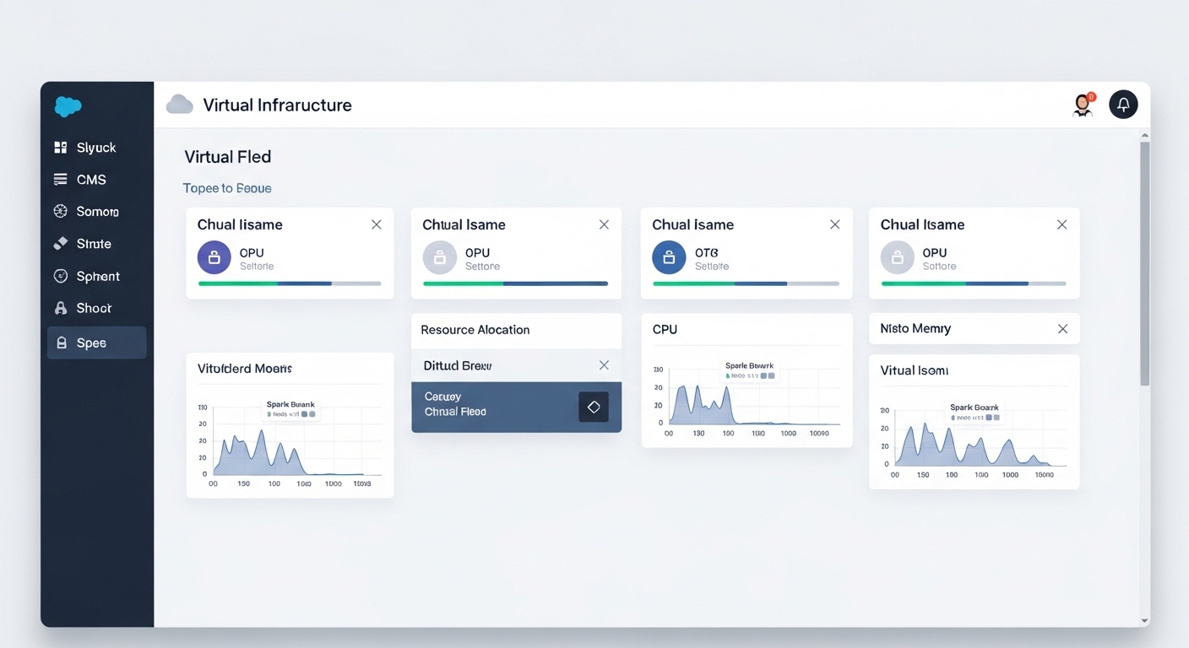Viewport: 1189px width, 648px height.
Task: Click the blue OTG shield badge
Action: click(x=669, y=256)
